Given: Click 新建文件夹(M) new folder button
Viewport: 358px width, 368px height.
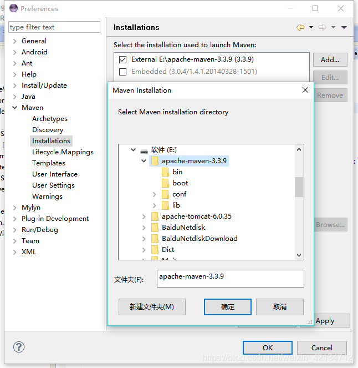Looking at the screenshot, I should [x=152, y=307].
